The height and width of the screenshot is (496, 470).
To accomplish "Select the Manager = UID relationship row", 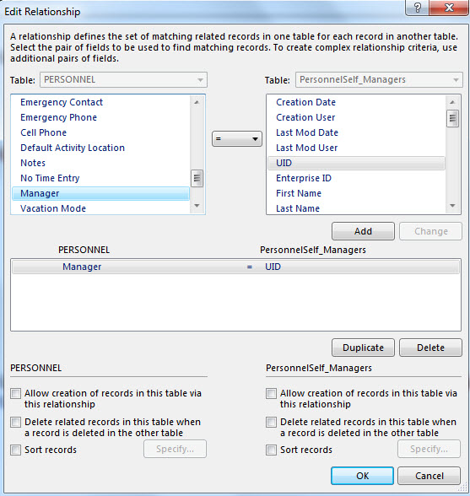I will 235,267.
